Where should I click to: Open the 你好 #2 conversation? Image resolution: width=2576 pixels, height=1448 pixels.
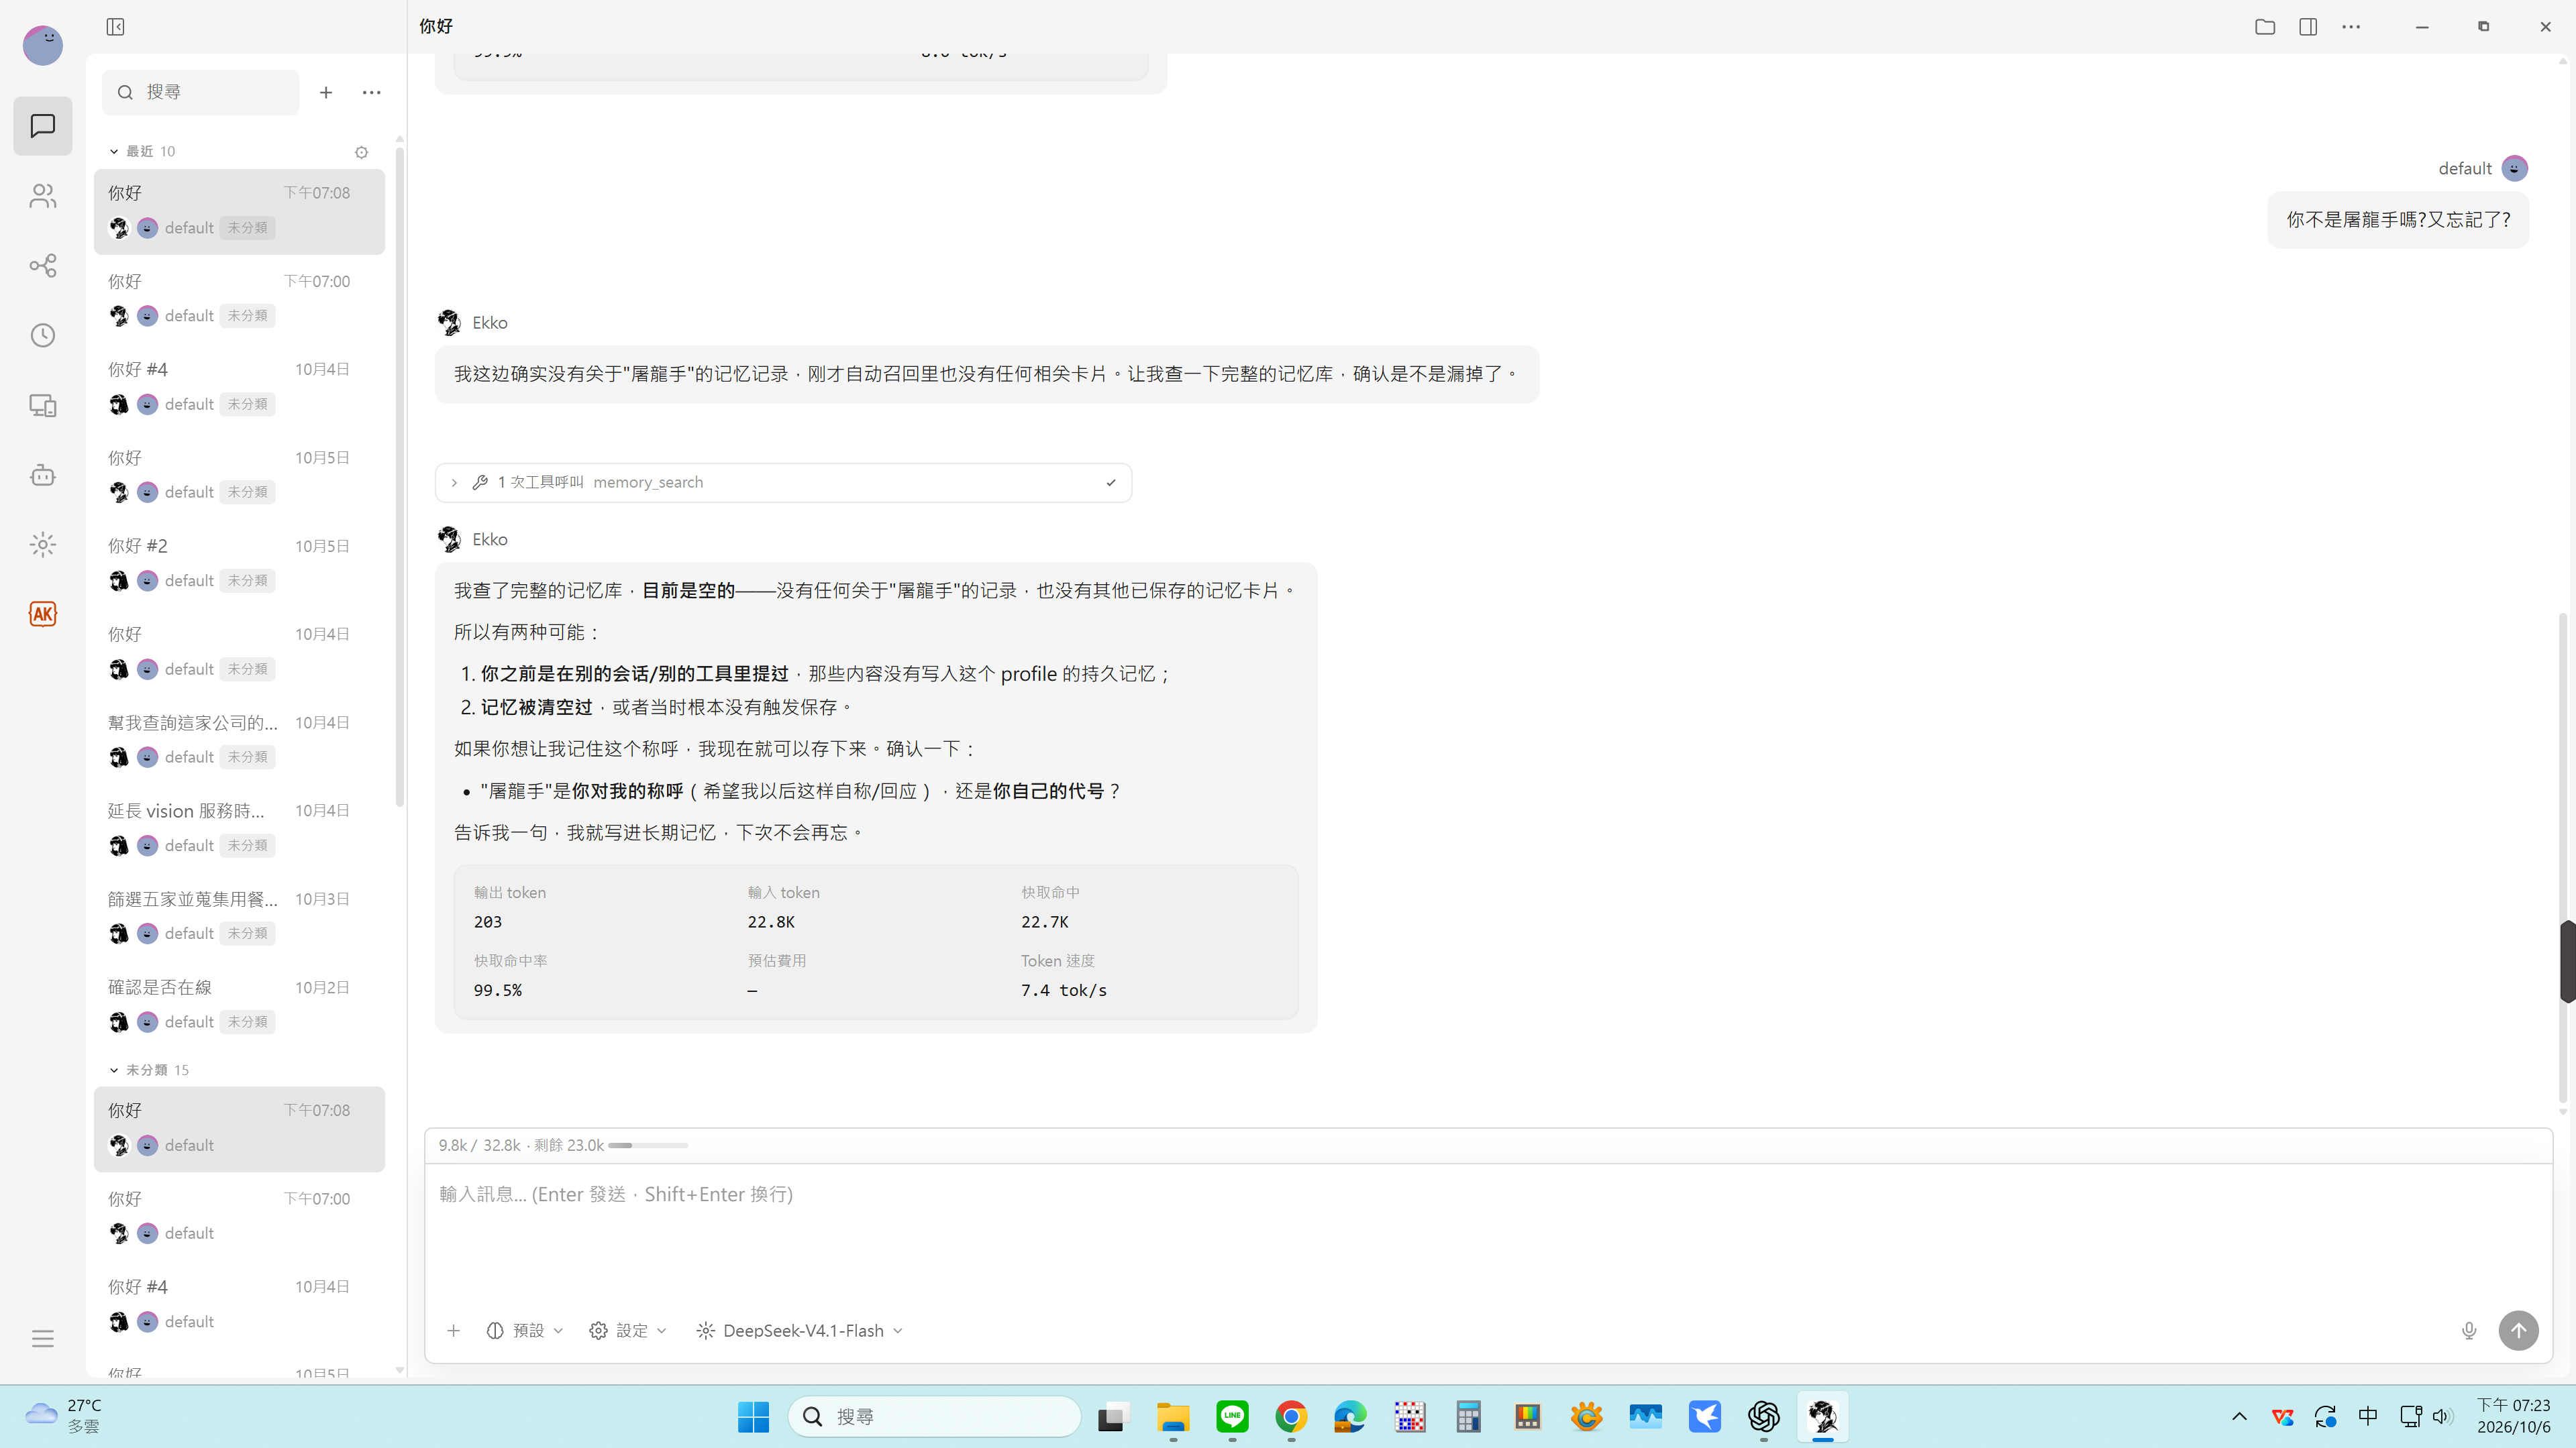tap(239, 563)
